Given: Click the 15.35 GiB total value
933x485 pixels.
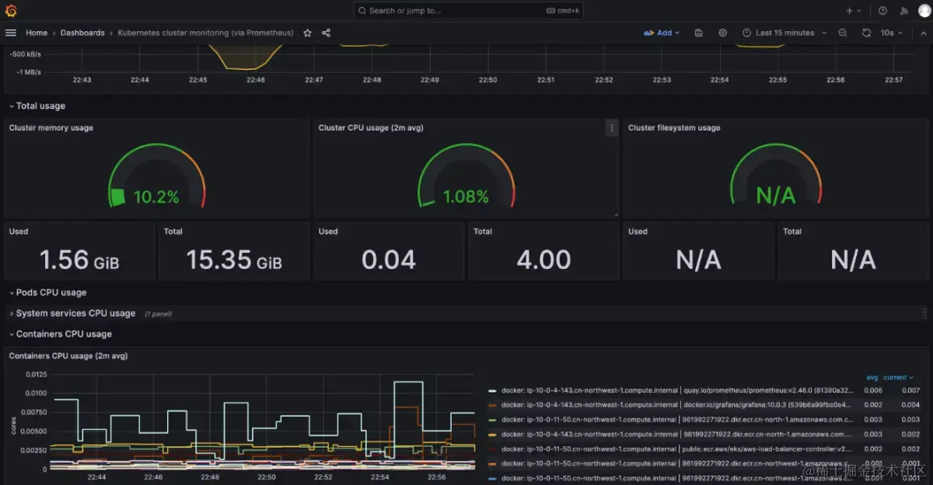Looking at the screenshot, I should 234,260.
